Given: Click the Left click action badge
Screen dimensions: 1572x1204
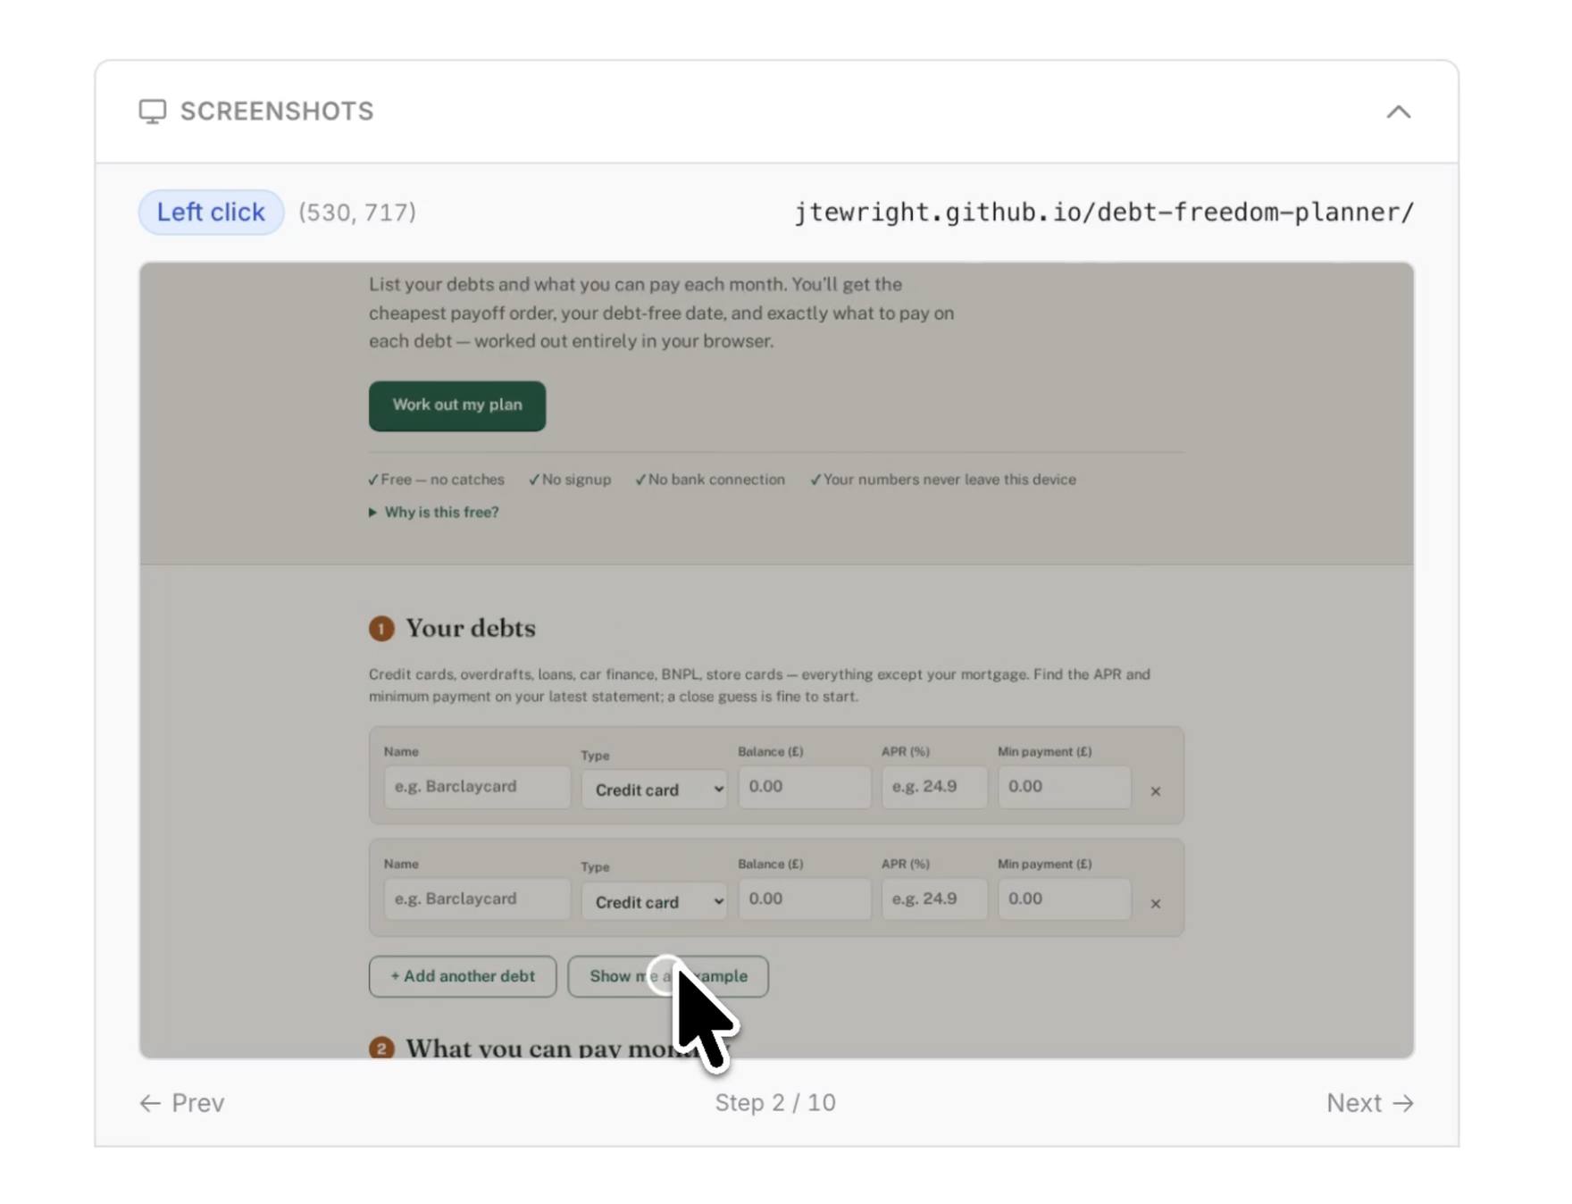Looking at the screenshot, I should (x=211, y=213).
